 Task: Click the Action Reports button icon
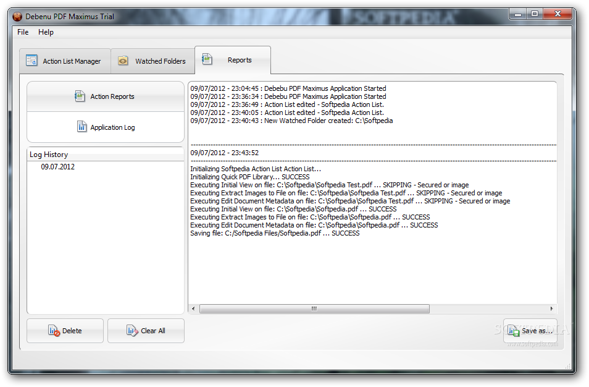tap(80, 96)
